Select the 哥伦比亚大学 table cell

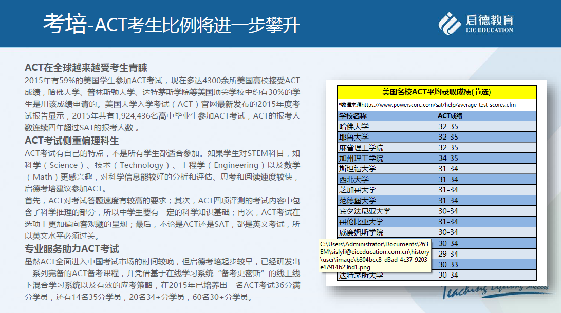coord(361,222)
